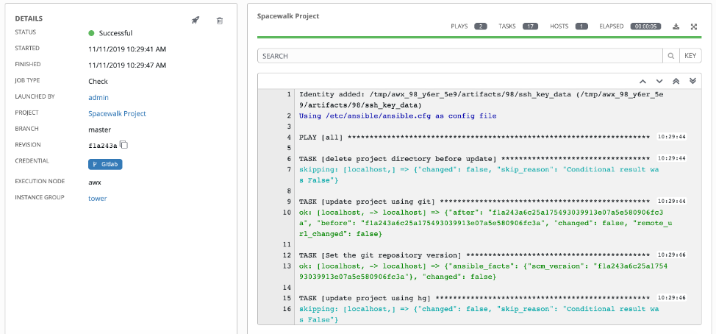Click TASK delete project directory line
The height and width of the screenshot is (334, 716).
pos(474,159)
